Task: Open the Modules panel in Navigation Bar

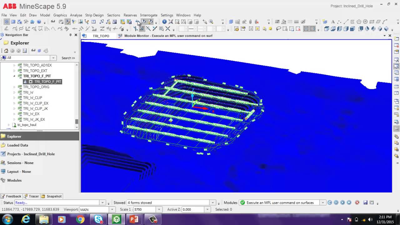Action: [x=39, y=180]
